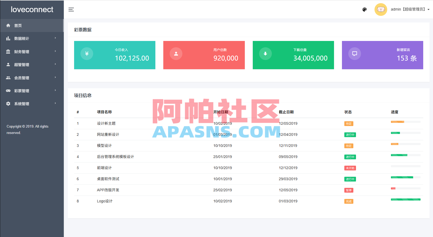Open the color theme palette icon

pos(364,10)
